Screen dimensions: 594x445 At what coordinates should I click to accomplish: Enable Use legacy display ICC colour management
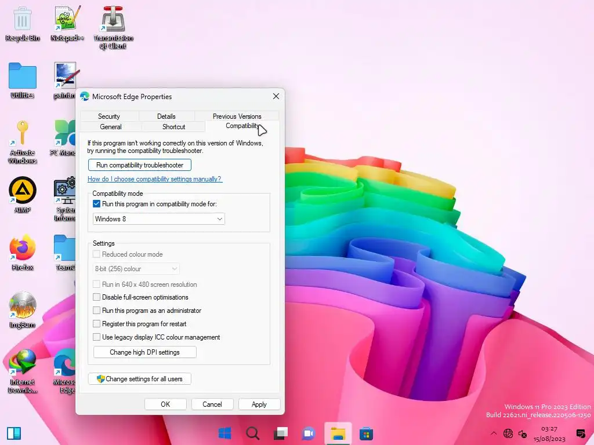(97, 337)
